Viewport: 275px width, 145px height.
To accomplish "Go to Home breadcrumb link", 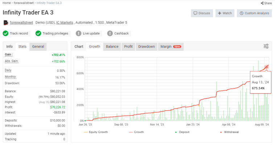I will (x=6, y=3).
